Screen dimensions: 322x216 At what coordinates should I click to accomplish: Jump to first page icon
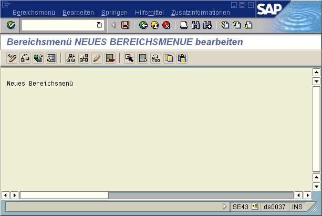(x=225, y=25)
